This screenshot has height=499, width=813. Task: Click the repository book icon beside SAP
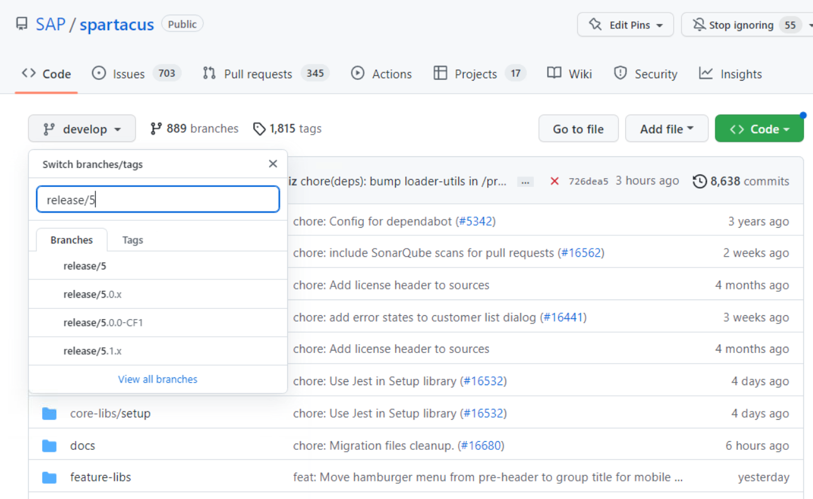pyautogui.click(x=22, y=25)
